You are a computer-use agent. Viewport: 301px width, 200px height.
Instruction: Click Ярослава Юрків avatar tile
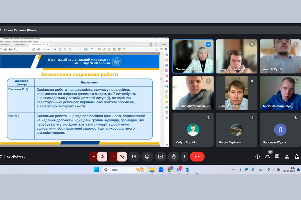click(280, 130)
